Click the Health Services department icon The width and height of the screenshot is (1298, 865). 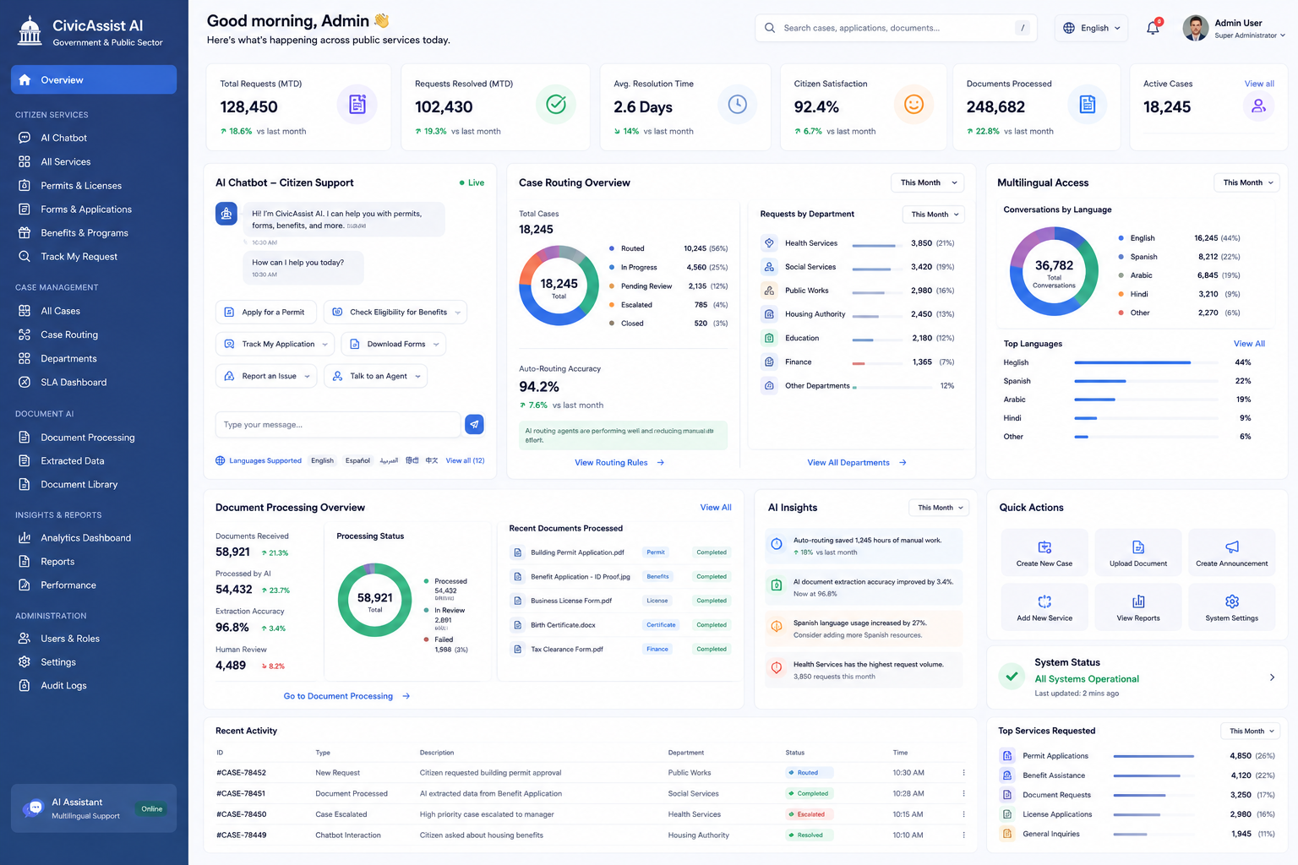[x=769, y=243]
